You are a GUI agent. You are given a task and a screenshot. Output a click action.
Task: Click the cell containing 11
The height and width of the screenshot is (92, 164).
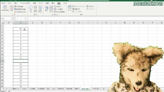(x=20, y=64)
